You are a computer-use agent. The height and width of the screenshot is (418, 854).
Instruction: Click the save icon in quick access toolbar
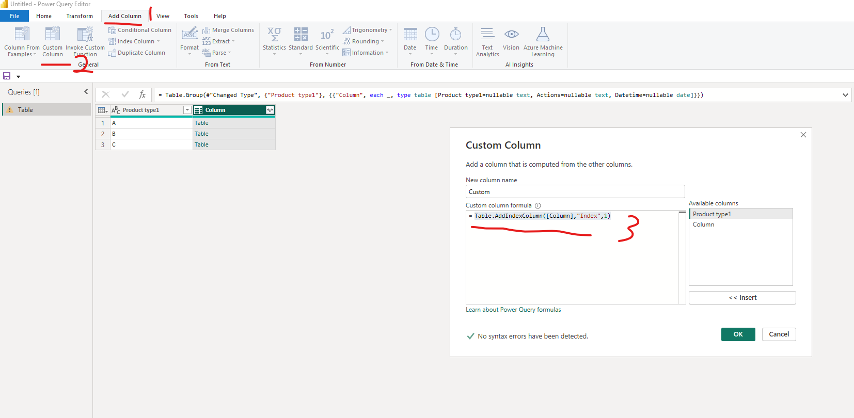click(x=7, y=76)
